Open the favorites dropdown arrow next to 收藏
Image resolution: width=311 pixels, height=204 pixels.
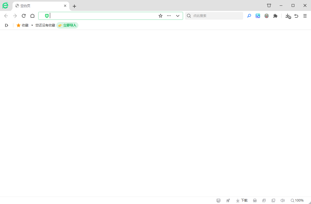click(x=32, y=25)
